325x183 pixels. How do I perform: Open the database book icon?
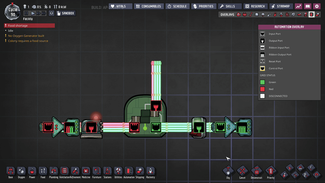[x=307, y=6]
